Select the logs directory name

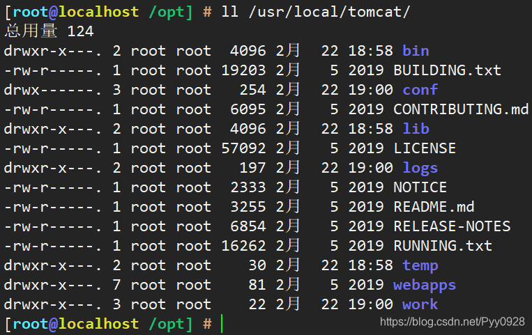[x=420, y=168]
